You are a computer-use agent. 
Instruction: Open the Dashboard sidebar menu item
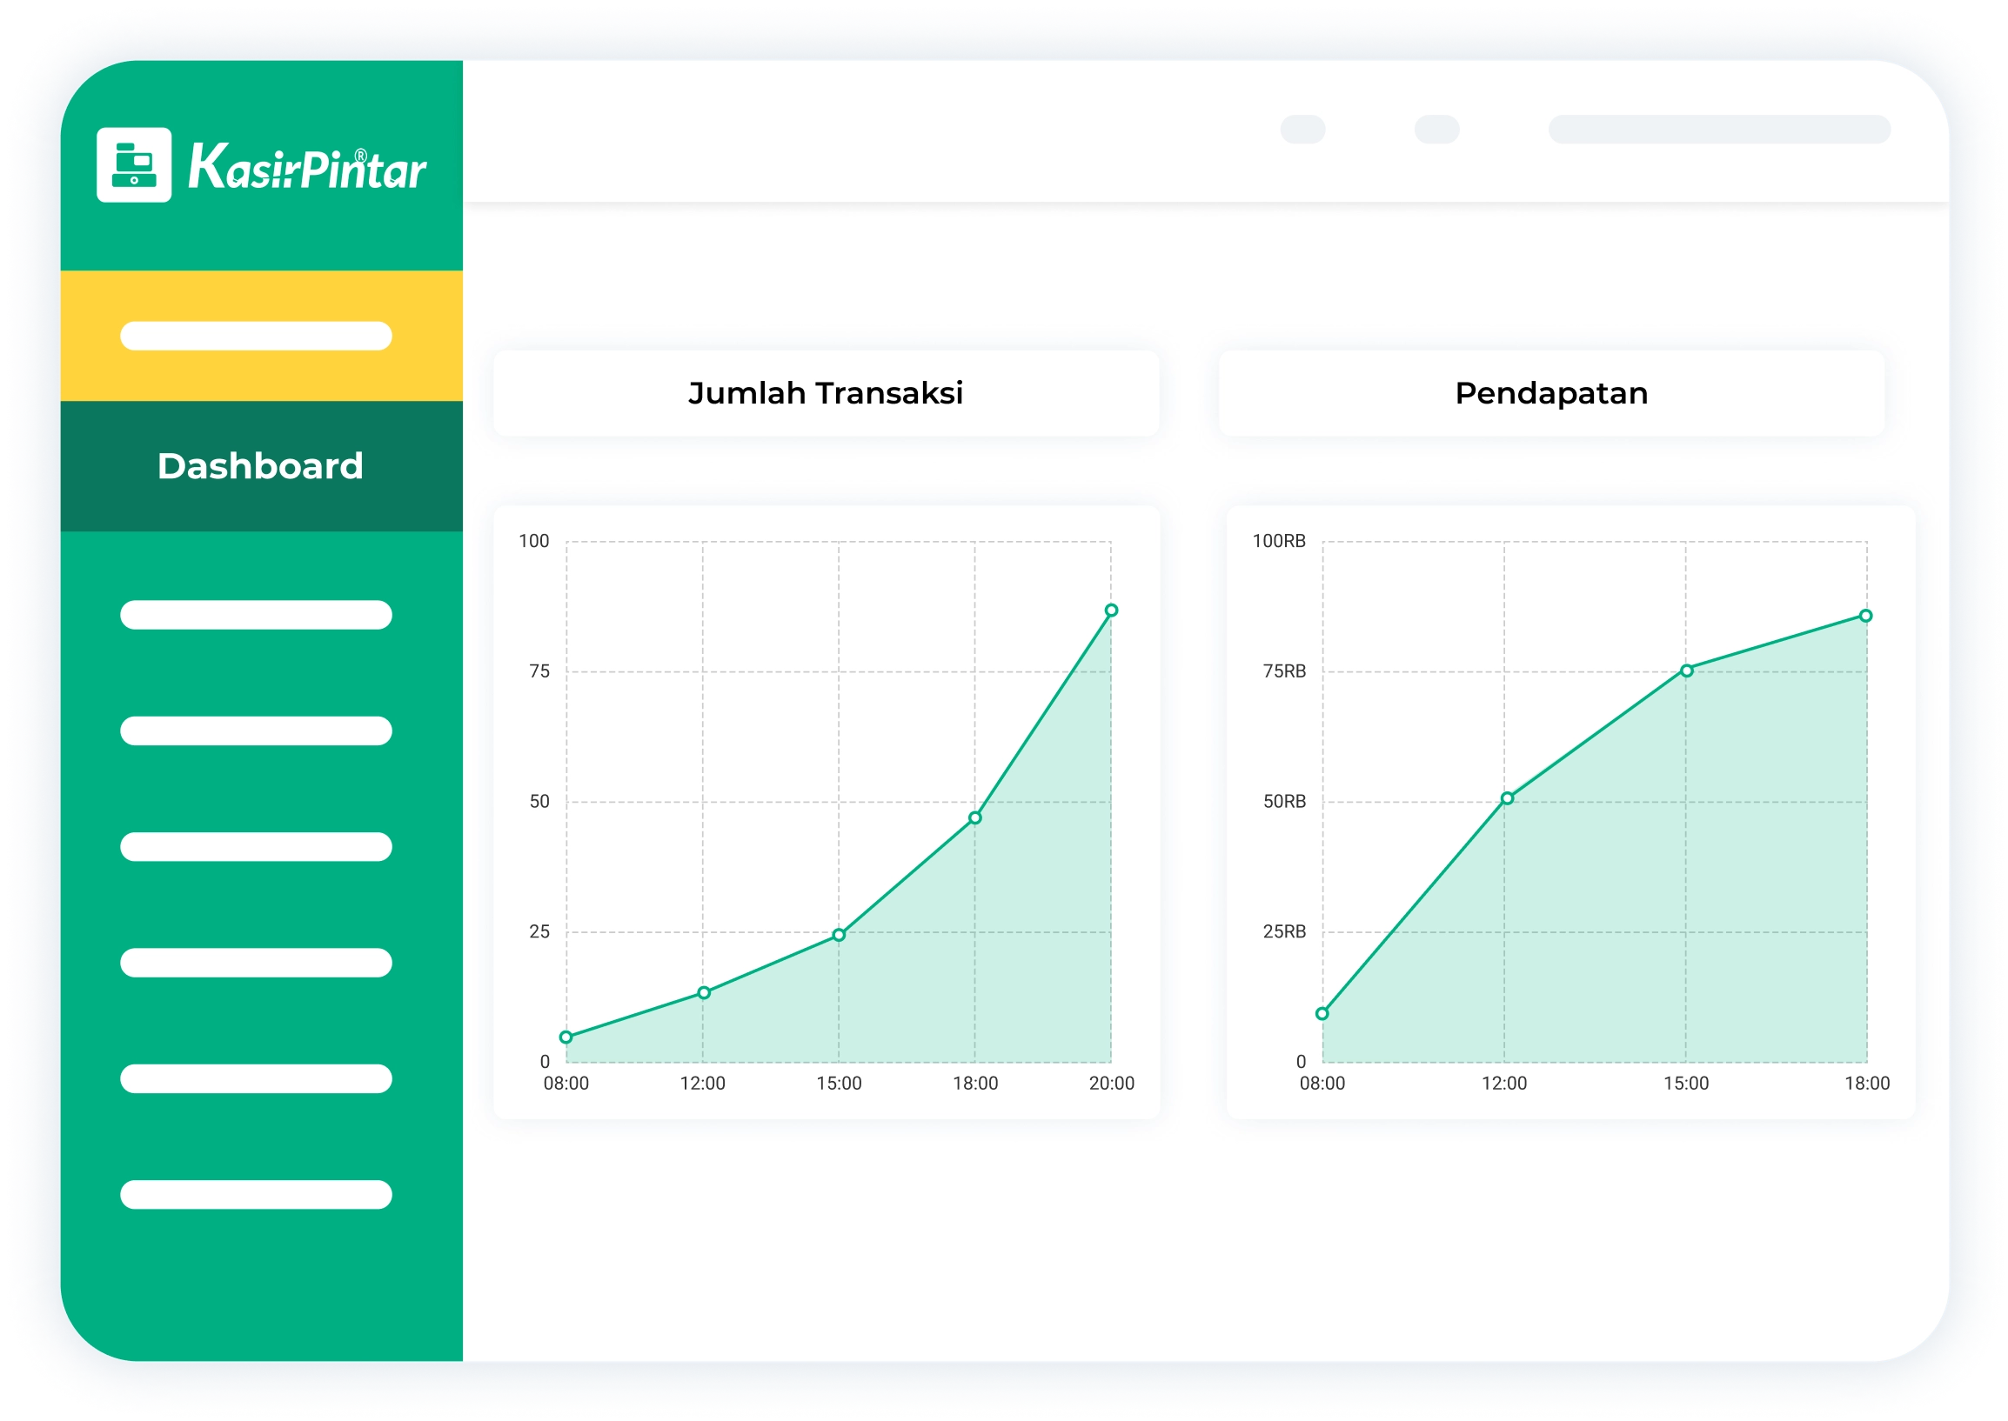coord(261,465)
